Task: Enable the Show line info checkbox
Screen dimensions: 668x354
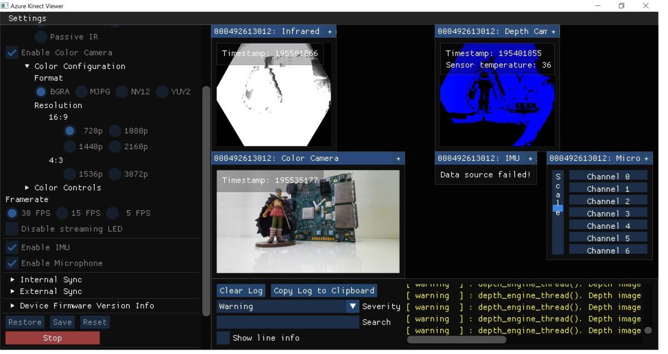Action: pos(223,338)
